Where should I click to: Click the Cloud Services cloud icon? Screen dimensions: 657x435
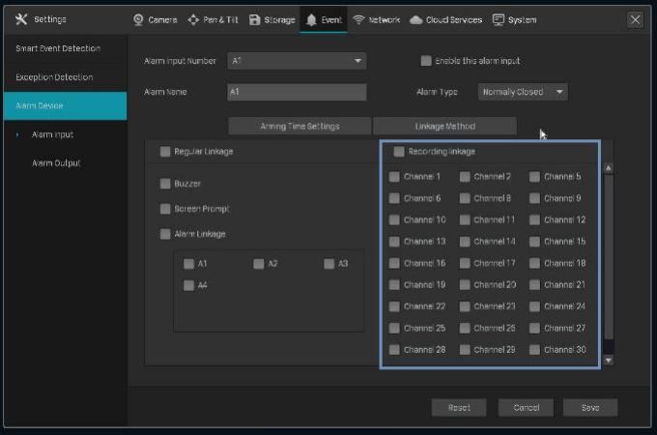415,19
